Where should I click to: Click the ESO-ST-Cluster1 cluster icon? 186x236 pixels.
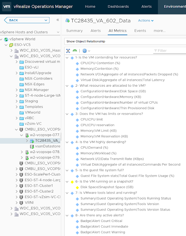pos(21,186)
